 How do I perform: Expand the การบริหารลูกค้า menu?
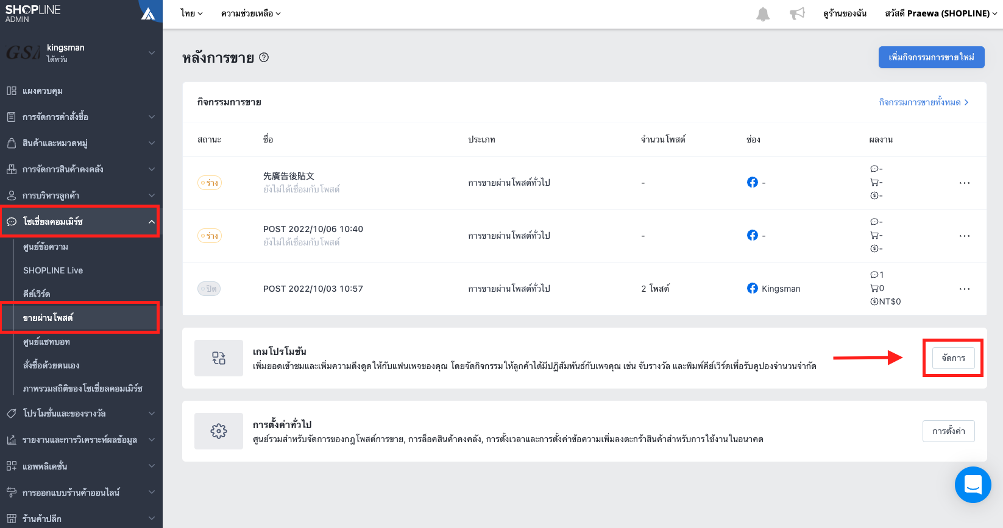151,195
